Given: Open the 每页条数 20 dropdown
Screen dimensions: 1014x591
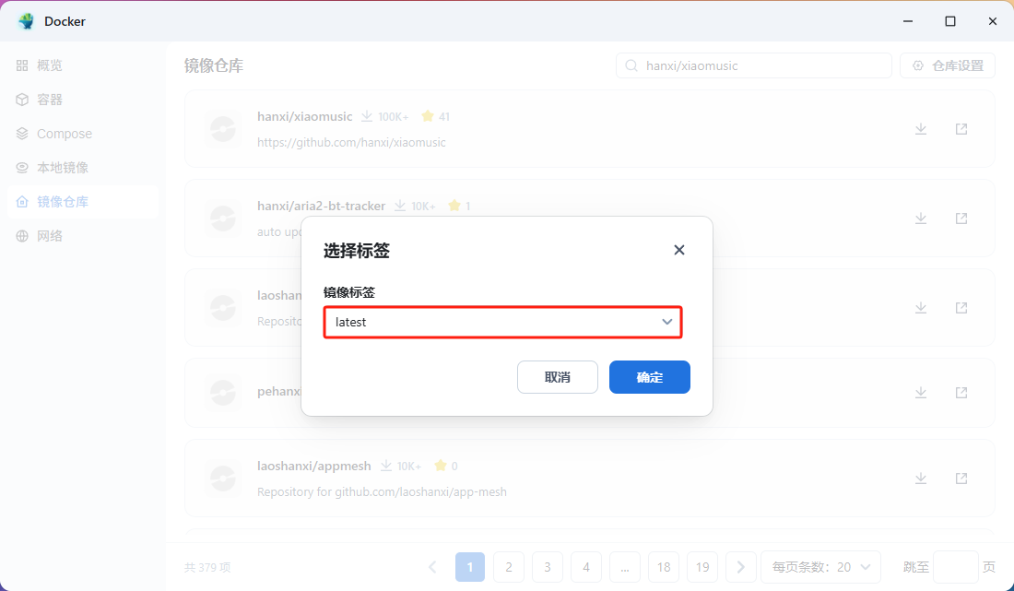Looking at the screenshot, I should click(x=820, y=567).
